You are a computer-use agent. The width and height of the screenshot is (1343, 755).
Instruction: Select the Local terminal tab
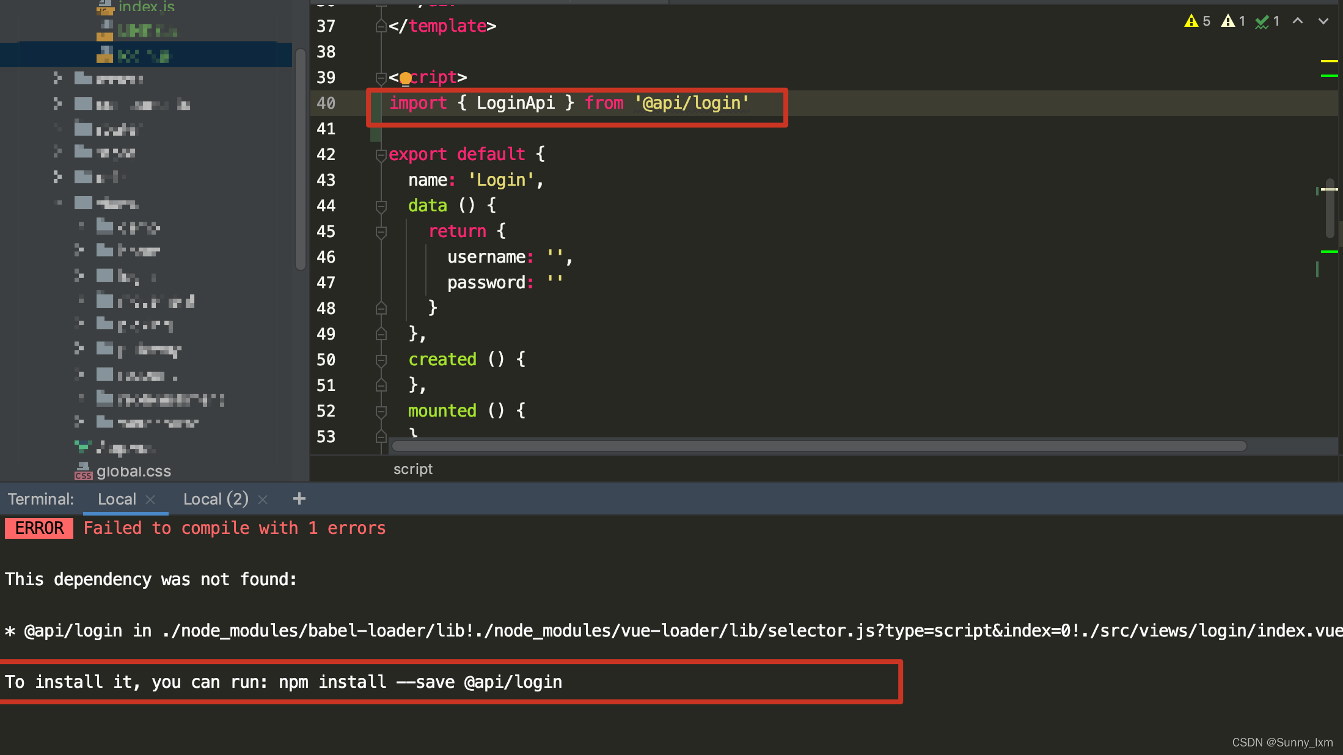pos(117,499)
